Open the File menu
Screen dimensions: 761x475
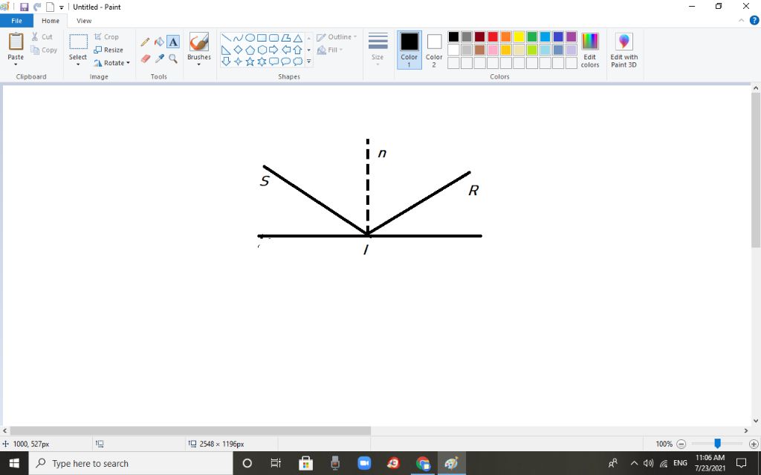click(16, 21)
